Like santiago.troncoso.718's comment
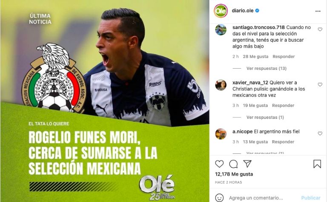 (x=320, y=29)
